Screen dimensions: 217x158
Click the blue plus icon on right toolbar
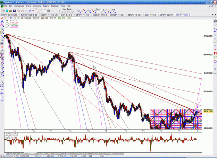click(x=215, y=46)
